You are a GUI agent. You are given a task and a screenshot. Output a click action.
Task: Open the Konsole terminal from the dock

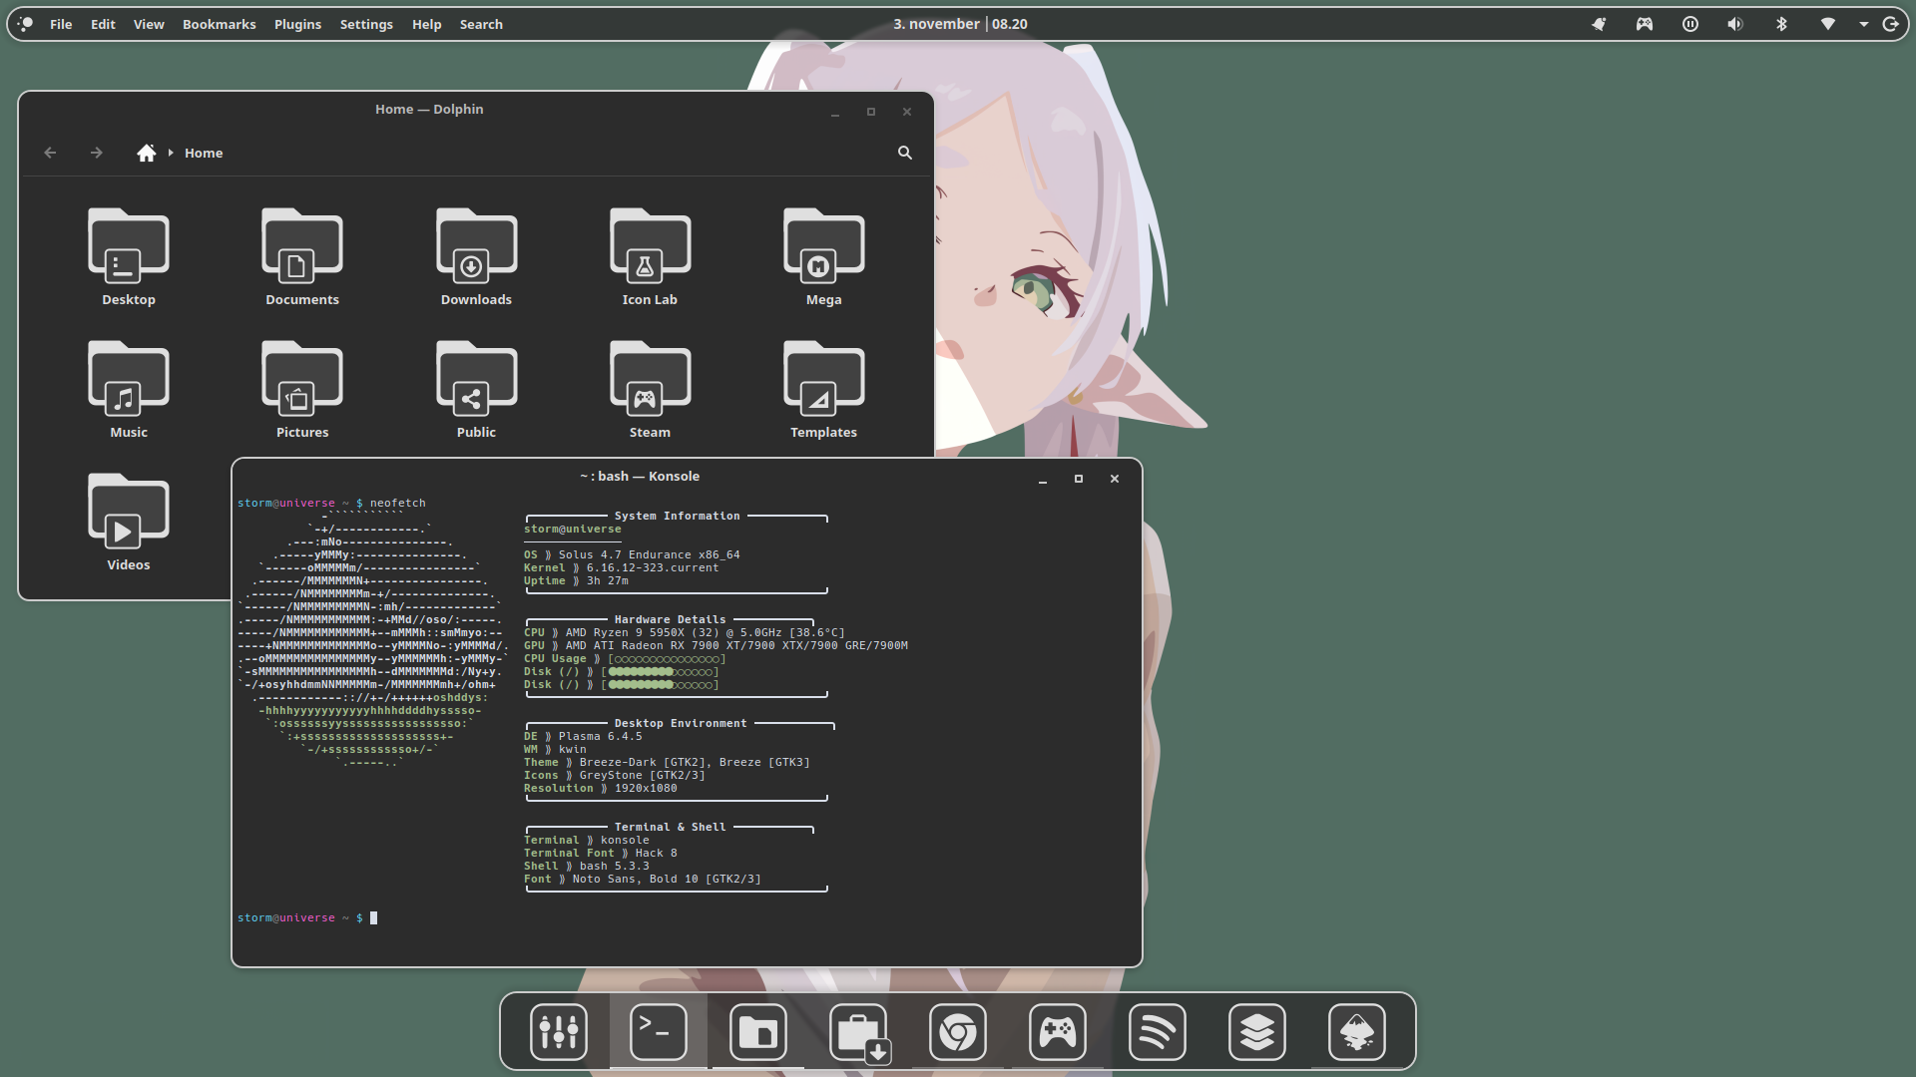(x=658, y=1031)
